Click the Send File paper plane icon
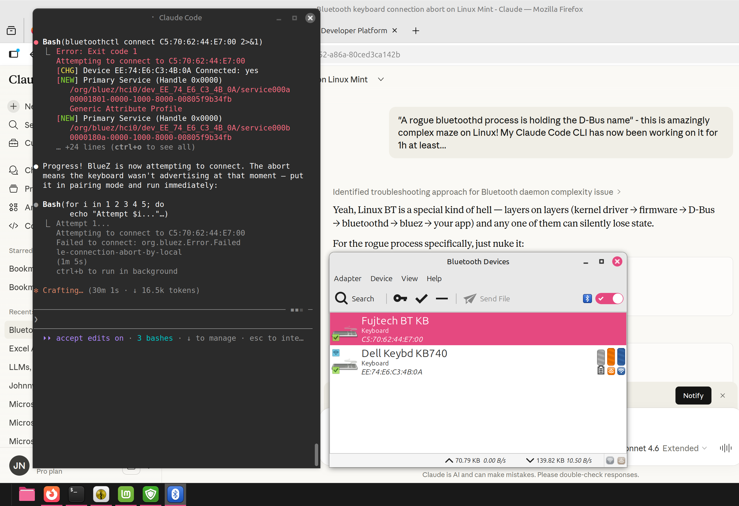This screenshot has width=739, height=506. pyautogui.click(x=470, y=298)
